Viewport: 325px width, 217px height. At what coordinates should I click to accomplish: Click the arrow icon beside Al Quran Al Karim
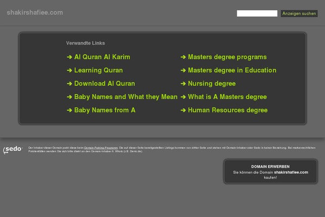69,57
